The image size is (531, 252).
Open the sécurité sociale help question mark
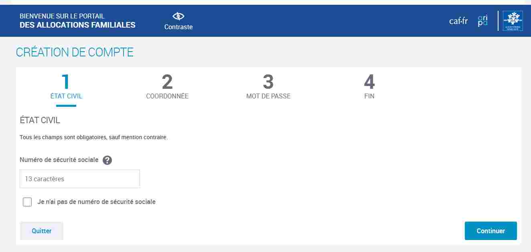pos(107,160)
